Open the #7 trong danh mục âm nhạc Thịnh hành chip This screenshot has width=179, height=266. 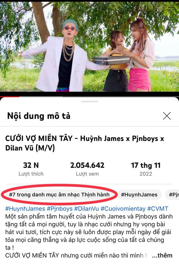(59, 195)
